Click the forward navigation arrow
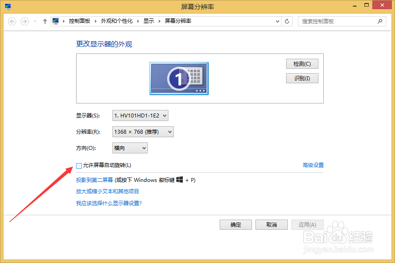 coord(24,21)
